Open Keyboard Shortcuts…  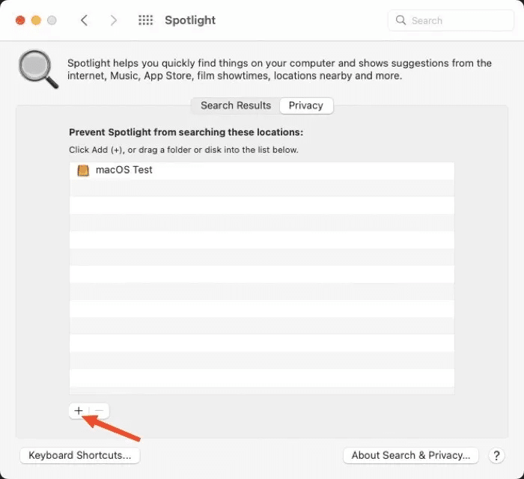click(x=80, y=455)
